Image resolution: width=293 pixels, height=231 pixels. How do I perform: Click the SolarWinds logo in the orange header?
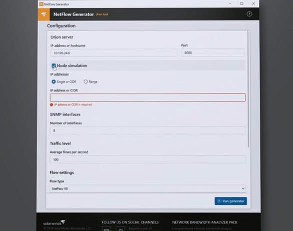44,14
